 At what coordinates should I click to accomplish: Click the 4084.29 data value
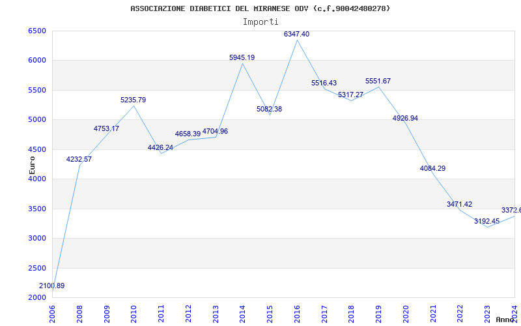click(x=432, y=168)
